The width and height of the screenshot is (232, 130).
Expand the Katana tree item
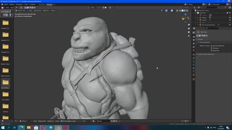click(x=198, y=18)
